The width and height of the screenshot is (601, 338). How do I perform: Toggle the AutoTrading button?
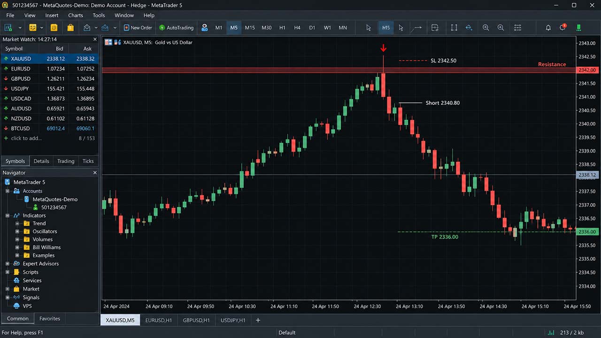click(x=177, y=28)
